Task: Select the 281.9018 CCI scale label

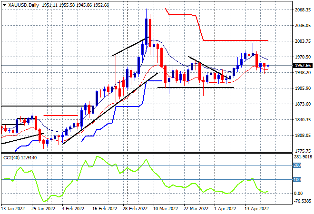Action: (303, 157)
